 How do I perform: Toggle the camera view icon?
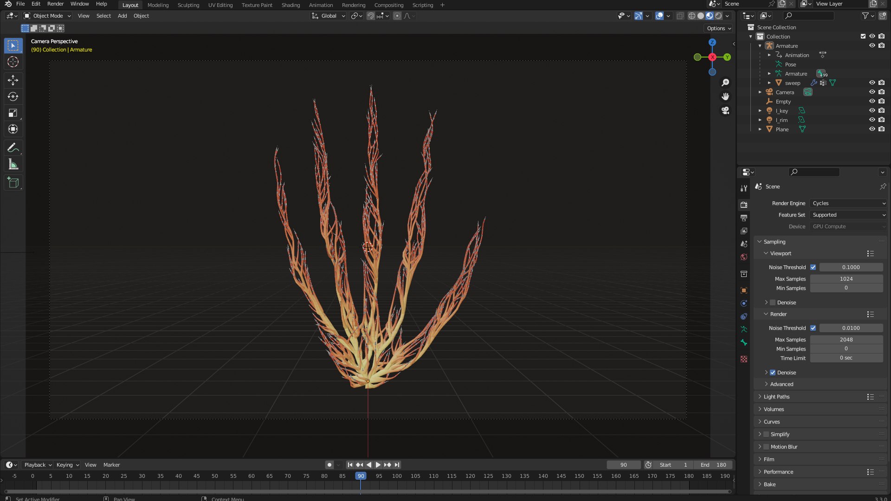pyautogui.click(x=725, y=110)
